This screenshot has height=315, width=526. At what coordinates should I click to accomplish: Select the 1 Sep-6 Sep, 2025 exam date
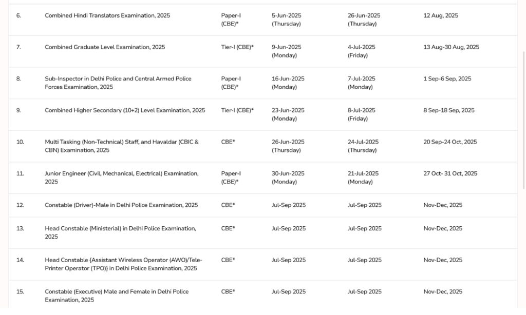click(447, 79)
